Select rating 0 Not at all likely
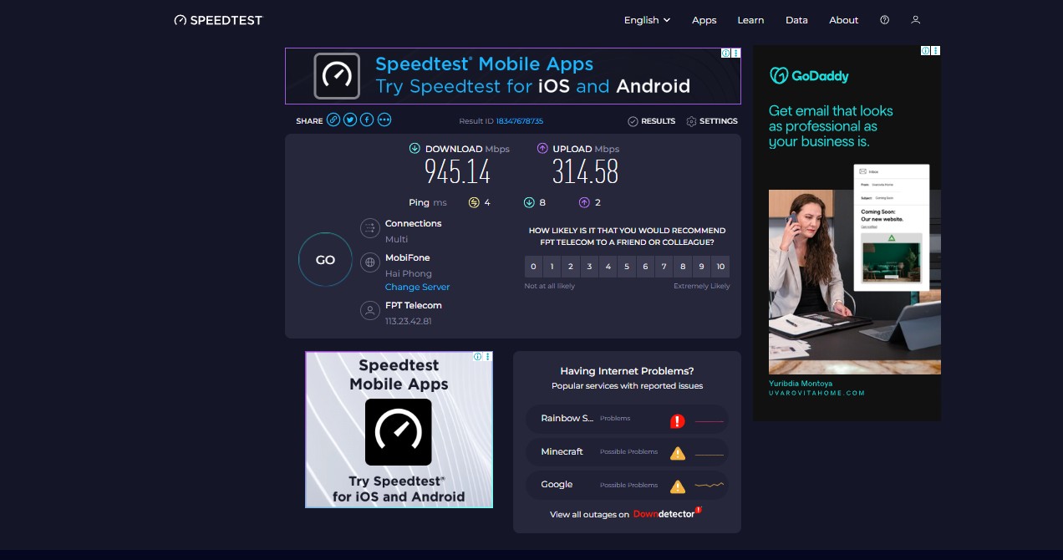The image size is (1063, 560). click(533, 266)
